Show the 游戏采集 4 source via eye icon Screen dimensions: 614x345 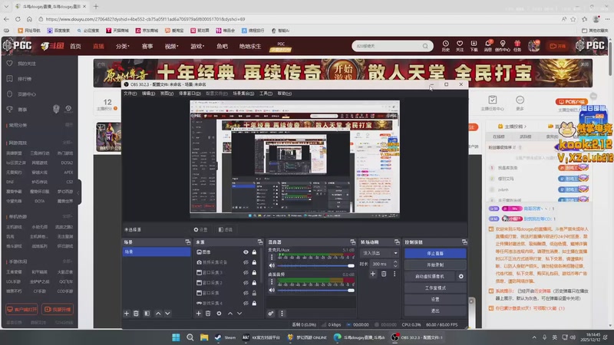246,303
